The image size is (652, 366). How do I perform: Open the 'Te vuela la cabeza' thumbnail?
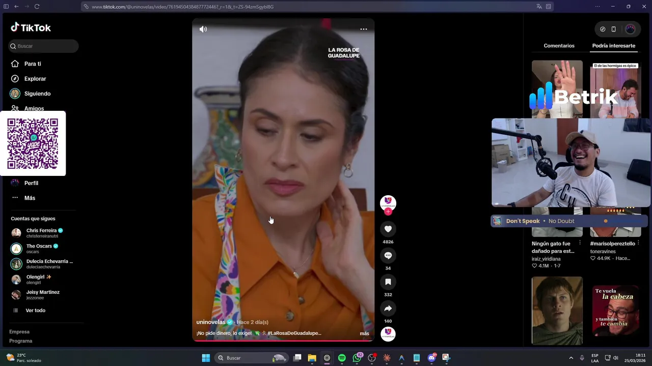tap(615, 311)
